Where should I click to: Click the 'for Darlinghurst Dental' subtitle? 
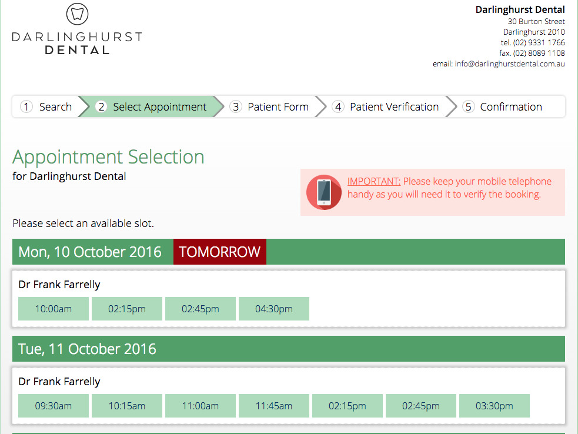tap(69, 176)
